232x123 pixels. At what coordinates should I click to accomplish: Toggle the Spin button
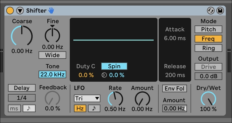(x=114, y=66)
